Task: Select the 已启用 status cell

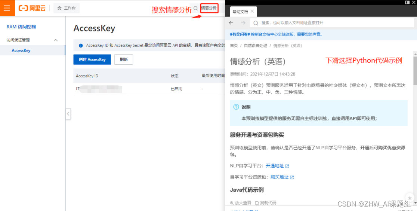Action: tap(177, 89)
